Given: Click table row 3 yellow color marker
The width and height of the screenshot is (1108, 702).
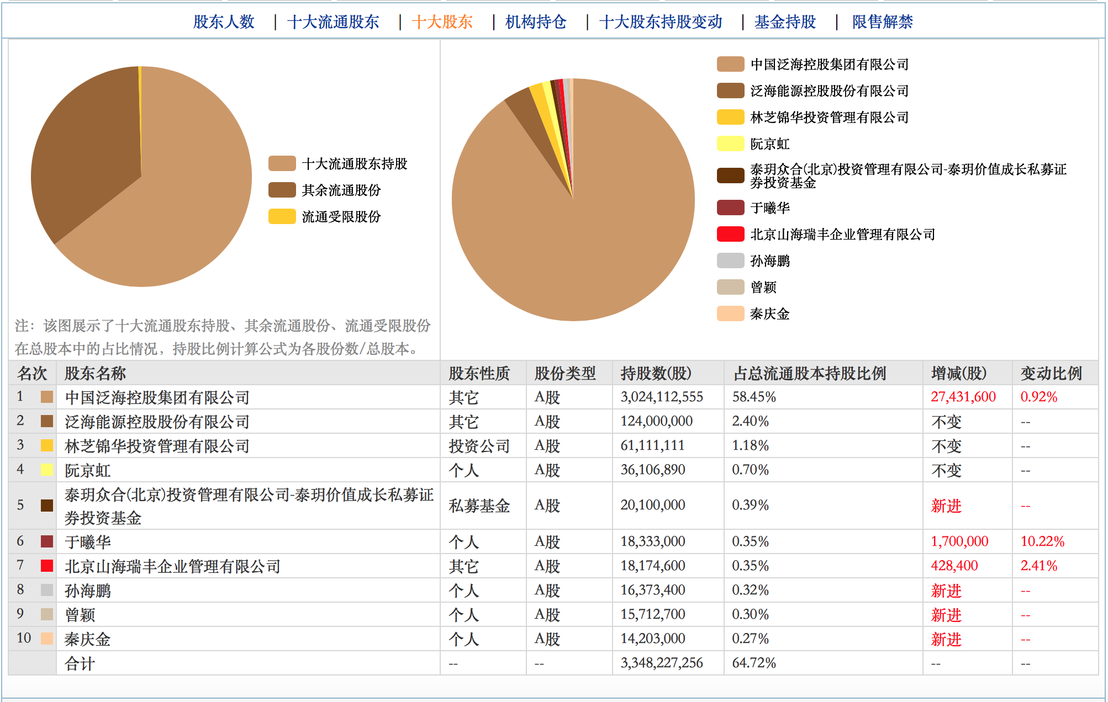Looking at the screenshot, I should tap(47, 445).
